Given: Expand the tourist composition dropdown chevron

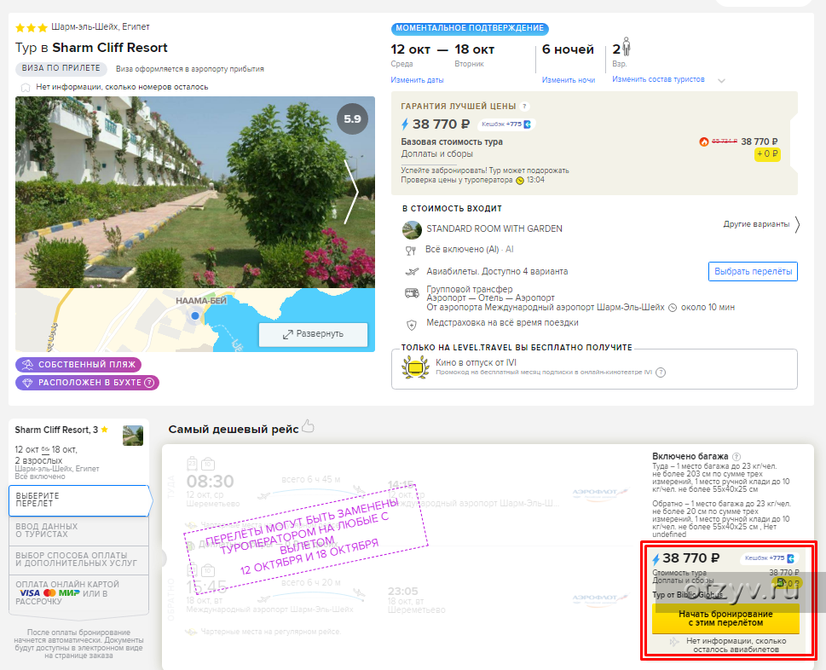Looking at the screenshot, I should coord(721,81).
